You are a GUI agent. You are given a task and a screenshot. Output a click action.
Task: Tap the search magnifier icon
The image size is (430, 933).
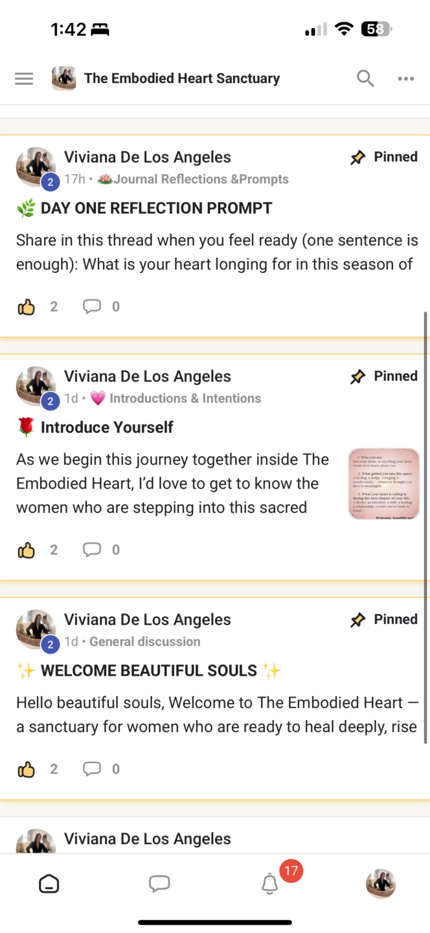coord(365,79)
